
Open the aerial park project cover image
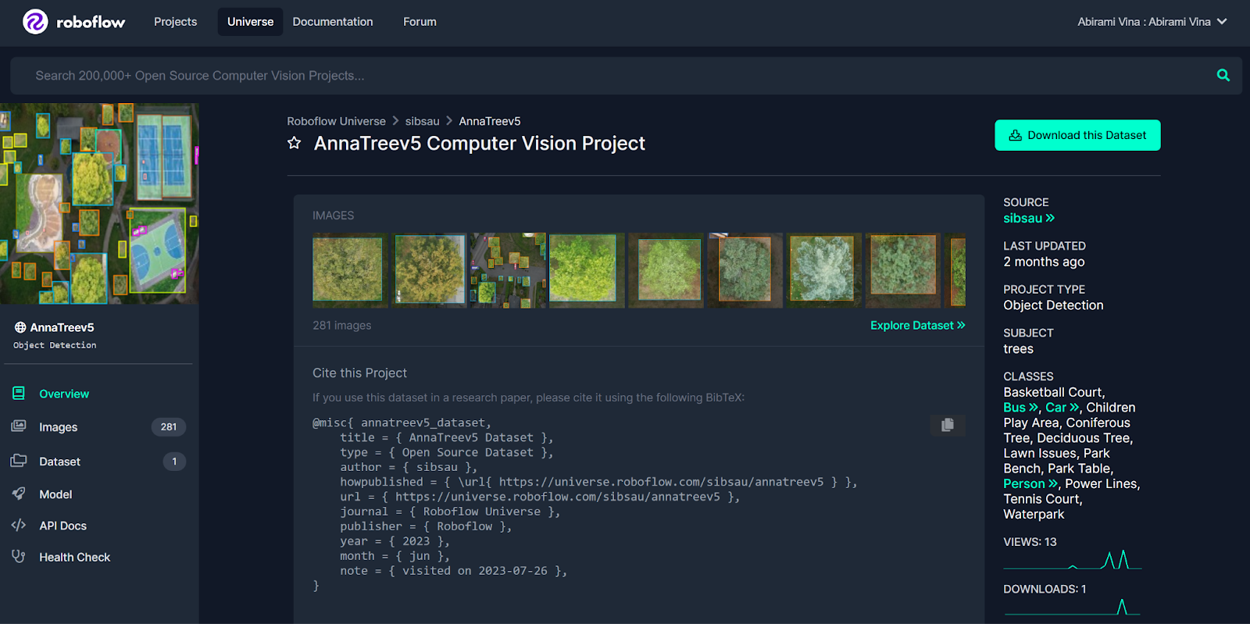(x=99, y=204)
